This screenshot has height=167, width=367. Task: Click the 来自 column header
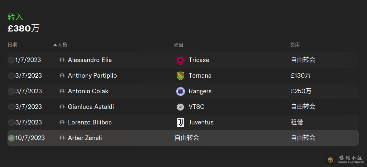pyautogui.click(x=178, y=45)
